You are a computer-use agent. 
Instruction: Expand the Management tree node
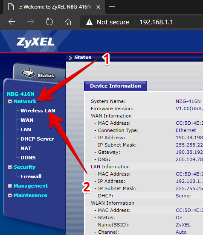point(10,186)
